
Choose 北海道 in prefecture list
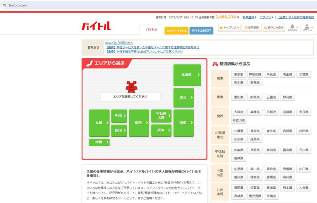239,131
